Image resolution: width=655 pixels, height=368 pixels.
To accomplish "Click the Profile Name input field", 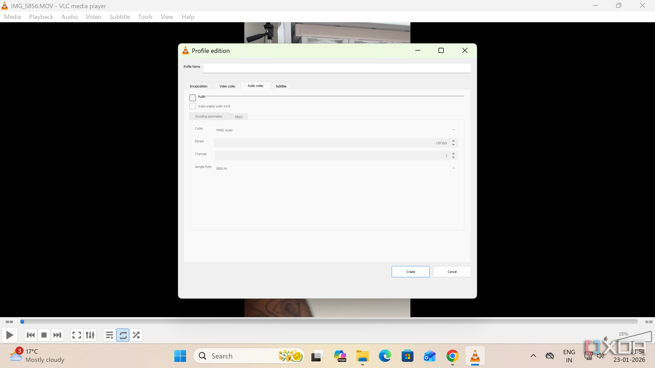I will (x=337, y=68).
